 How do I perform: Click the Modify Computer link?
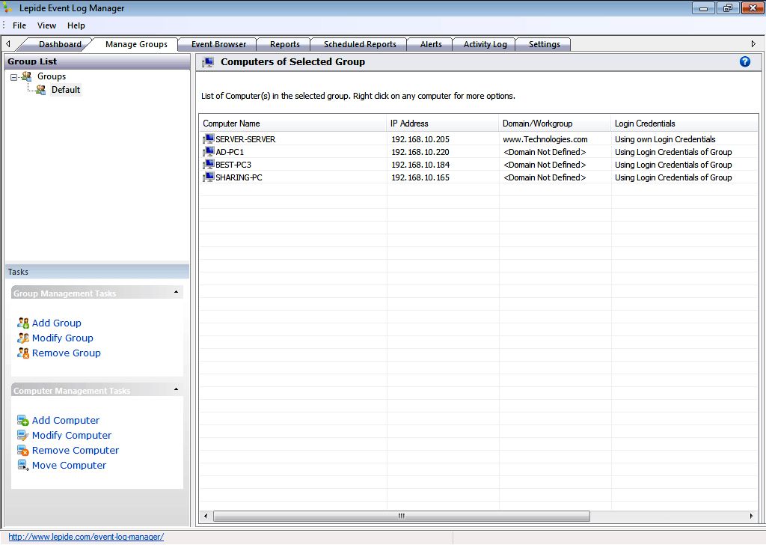tap(72, 436)
